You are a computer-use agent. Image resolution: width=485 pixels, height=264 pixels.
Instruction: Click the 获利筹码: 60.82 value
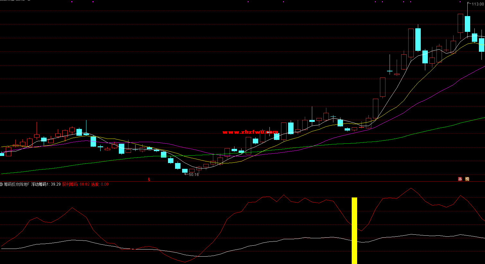(76, 184)
